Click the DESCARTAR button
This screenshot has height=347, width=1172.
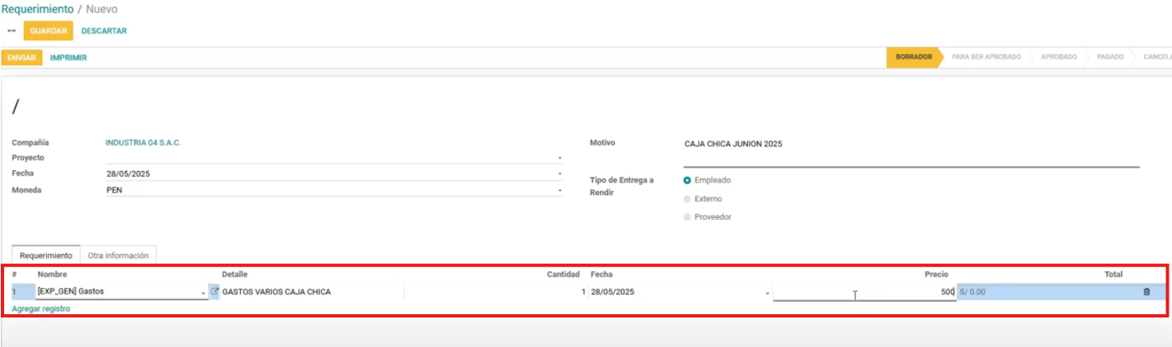click(x=104, y=31)
